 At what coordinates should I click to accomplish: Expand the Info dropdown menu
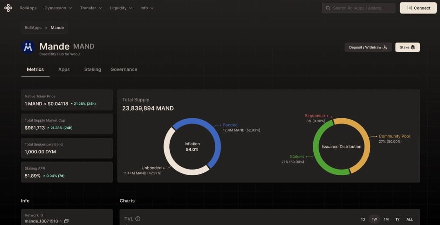coord(147,8)
